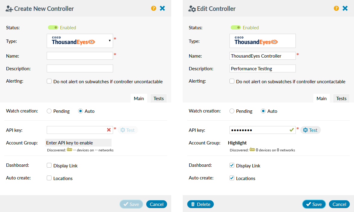The height and width of the screenshot is (212, 354).
Task: Cancel the Create New Controller dialog
Action: 156,204
